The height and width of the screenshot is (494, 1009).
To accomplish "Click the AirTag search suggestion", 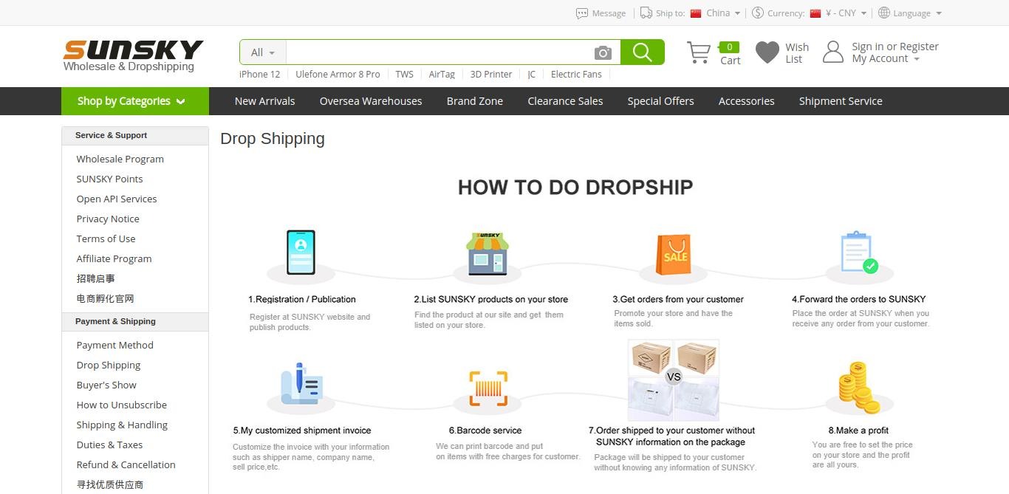I will pyautogui.click(x=442, y=74).
